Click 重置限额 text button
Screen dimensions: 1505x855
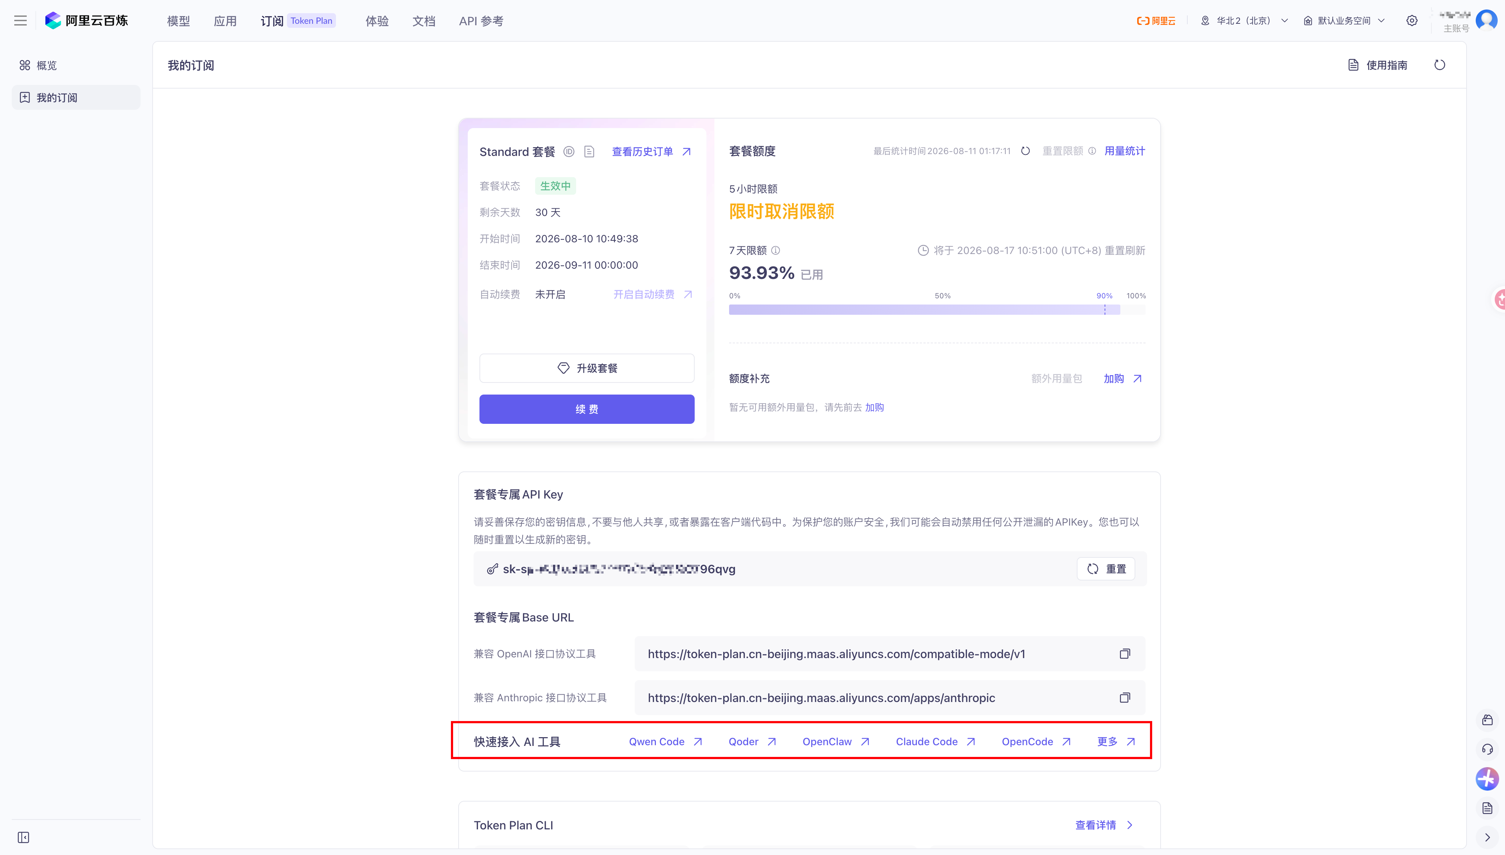pos(1062,151)
